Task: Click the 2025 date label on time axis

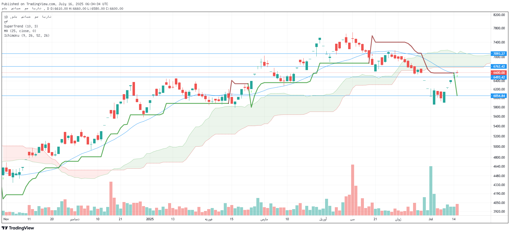Action: pyautogui.click(x=150, y=219)
